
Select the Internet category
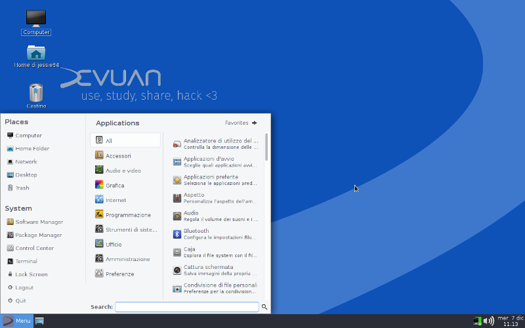125,199
